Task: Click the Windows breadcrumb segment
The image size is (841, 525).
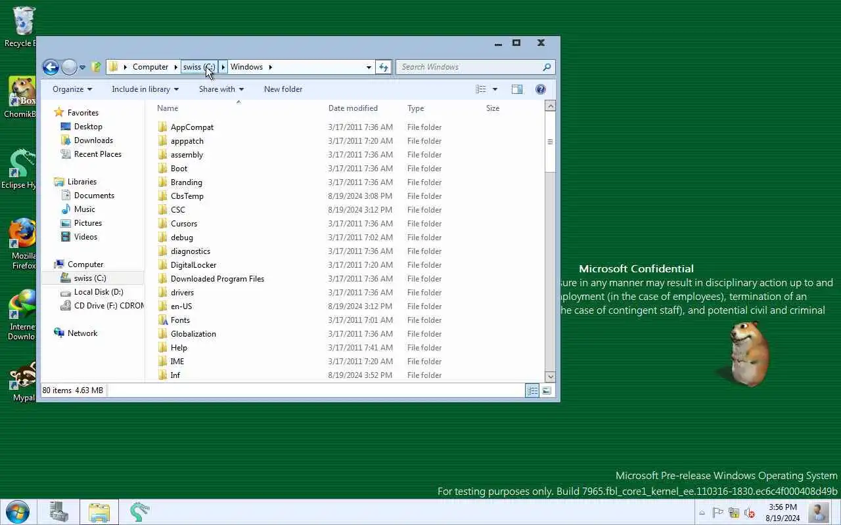Action: (x=246, y=67)
